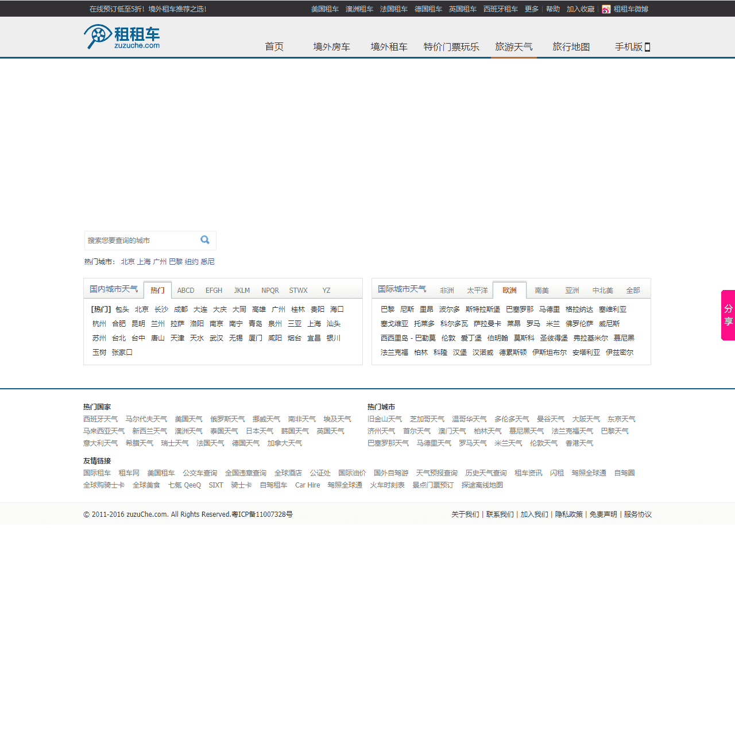
Task: Click the zuzuche.com logo
Action: point(122,37)
